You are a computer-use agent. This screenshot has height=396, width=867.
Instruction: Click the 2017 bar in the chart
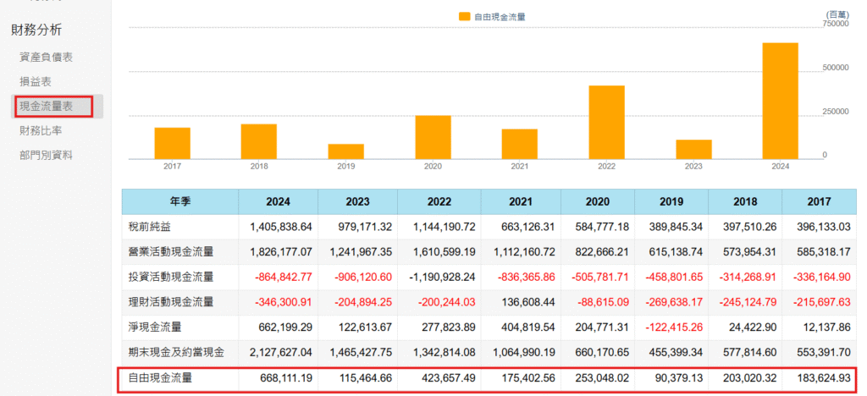coord(172,143)
